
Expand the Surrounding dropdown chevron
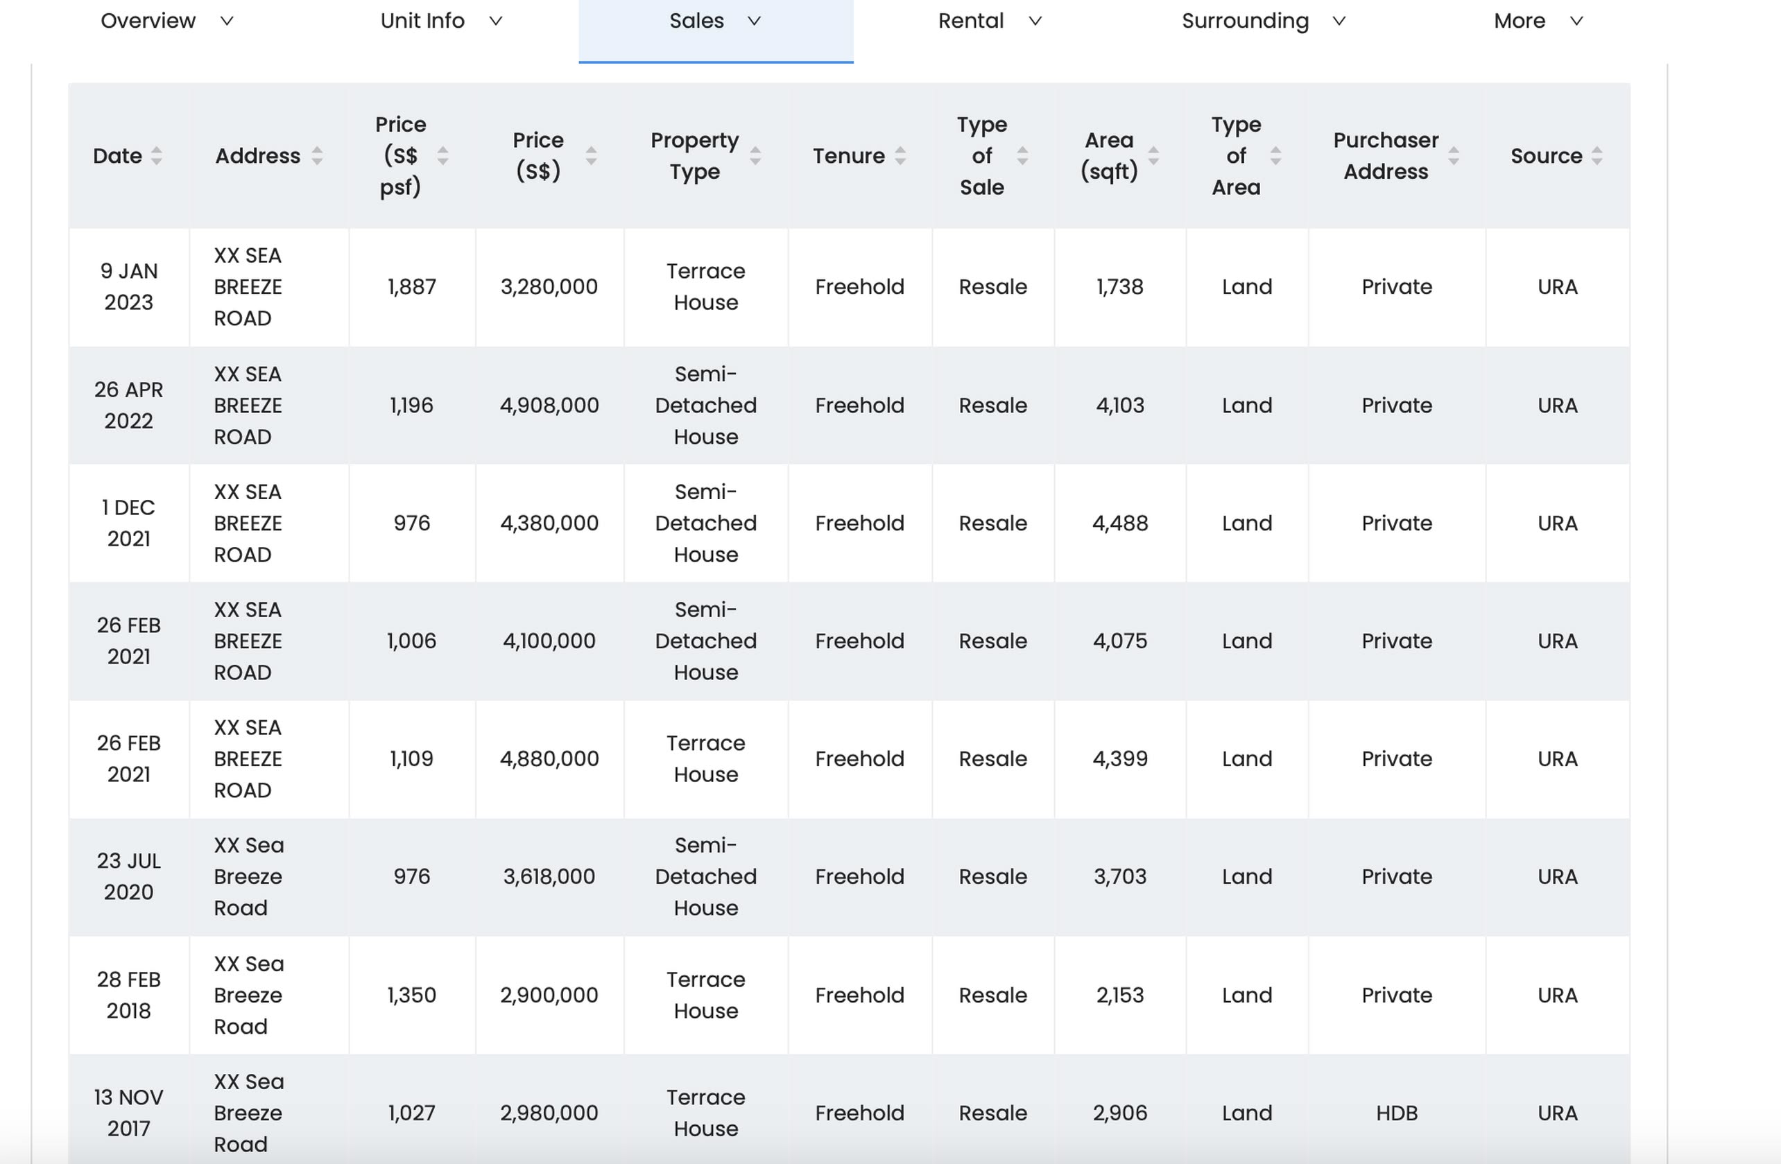[x=1339, y=21]
